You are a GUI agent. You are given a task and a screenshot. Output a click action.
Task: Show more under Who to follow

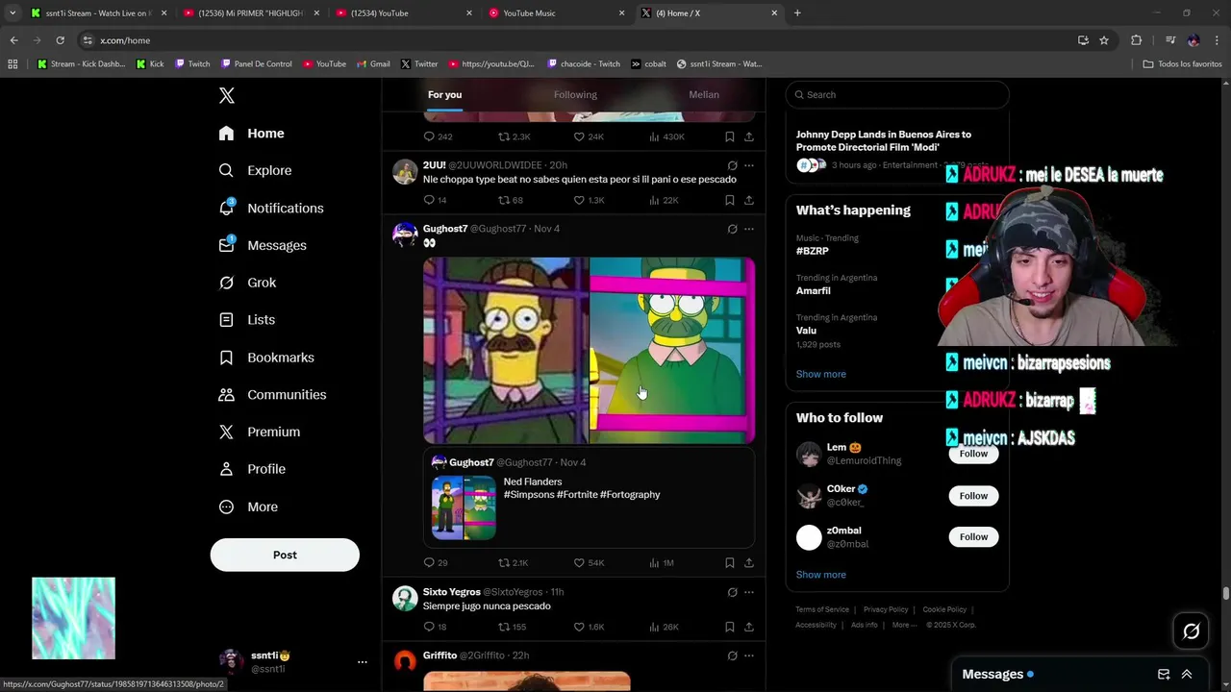pos(820,575)
